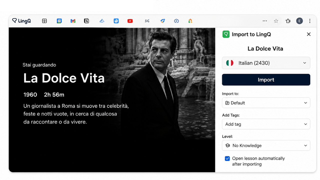Open the Add tag dropdown

point(266,124)
